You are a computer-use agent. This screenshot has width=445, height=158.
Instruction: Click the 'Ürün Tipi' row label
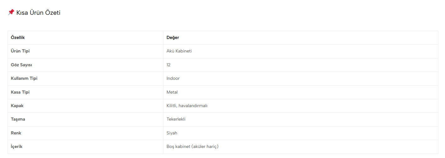coord(20,51)
